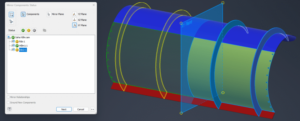
Task: Set the green Mirrored status
Action: click(23, 30)
